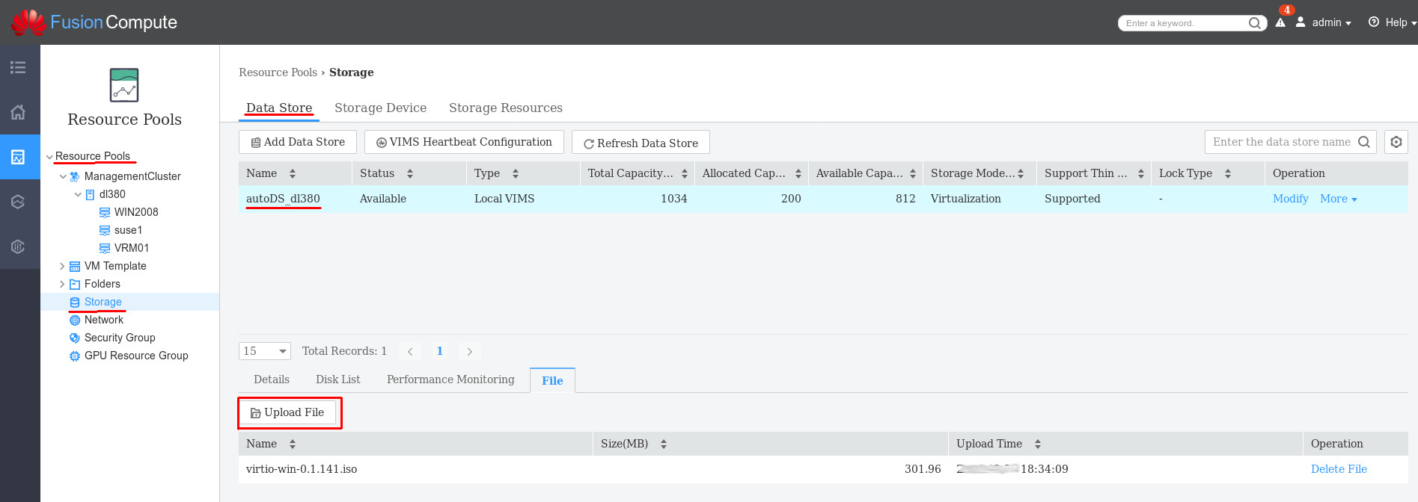Focus the data store name search field
This screenshot has height=502, width=1418.
tap(1280, 142)
